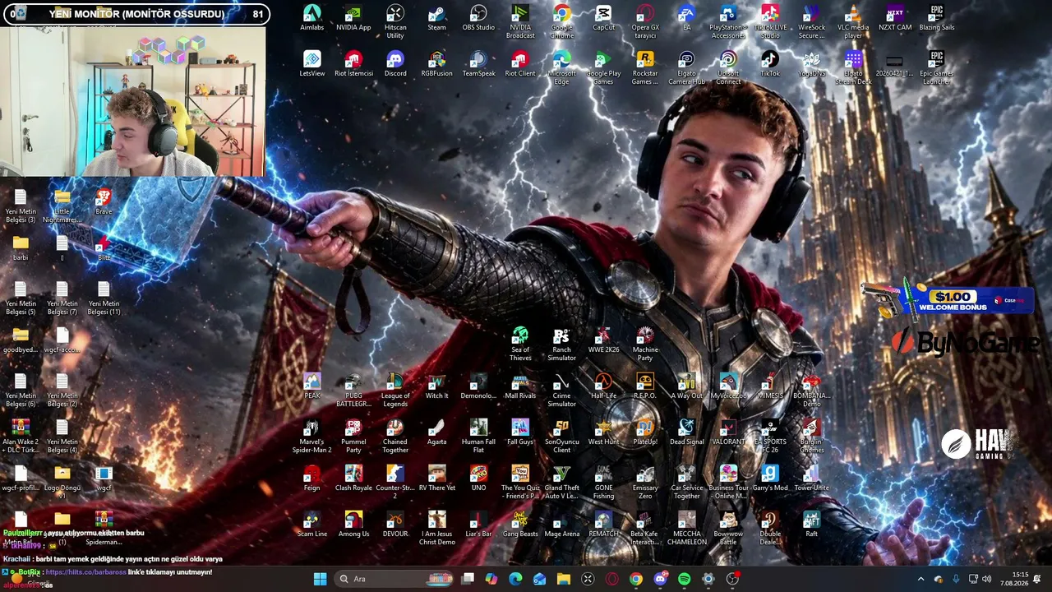Click the taskbar search box

click(x=395, y=579)
